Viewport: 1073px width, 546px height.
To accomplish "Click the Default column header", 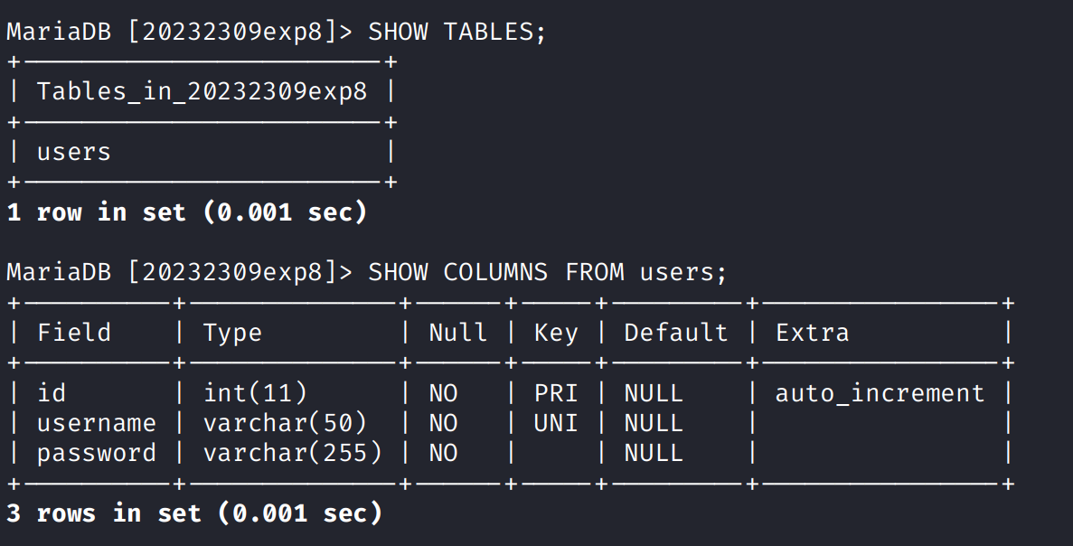I will (675, 333).
